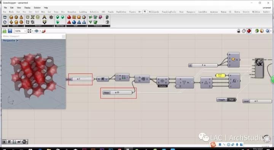Image resolution: width=274 pixels, height=150 pixels.
Task: Select the fx expression component
Action: coord(234,81)
